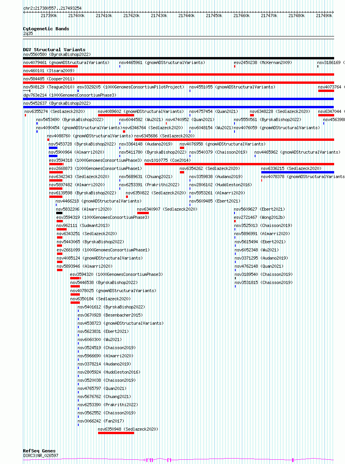Viewport: 345px width, 464px height.
Task: Click the nsv4088760 gnomAD label
Action: (90, 136)
